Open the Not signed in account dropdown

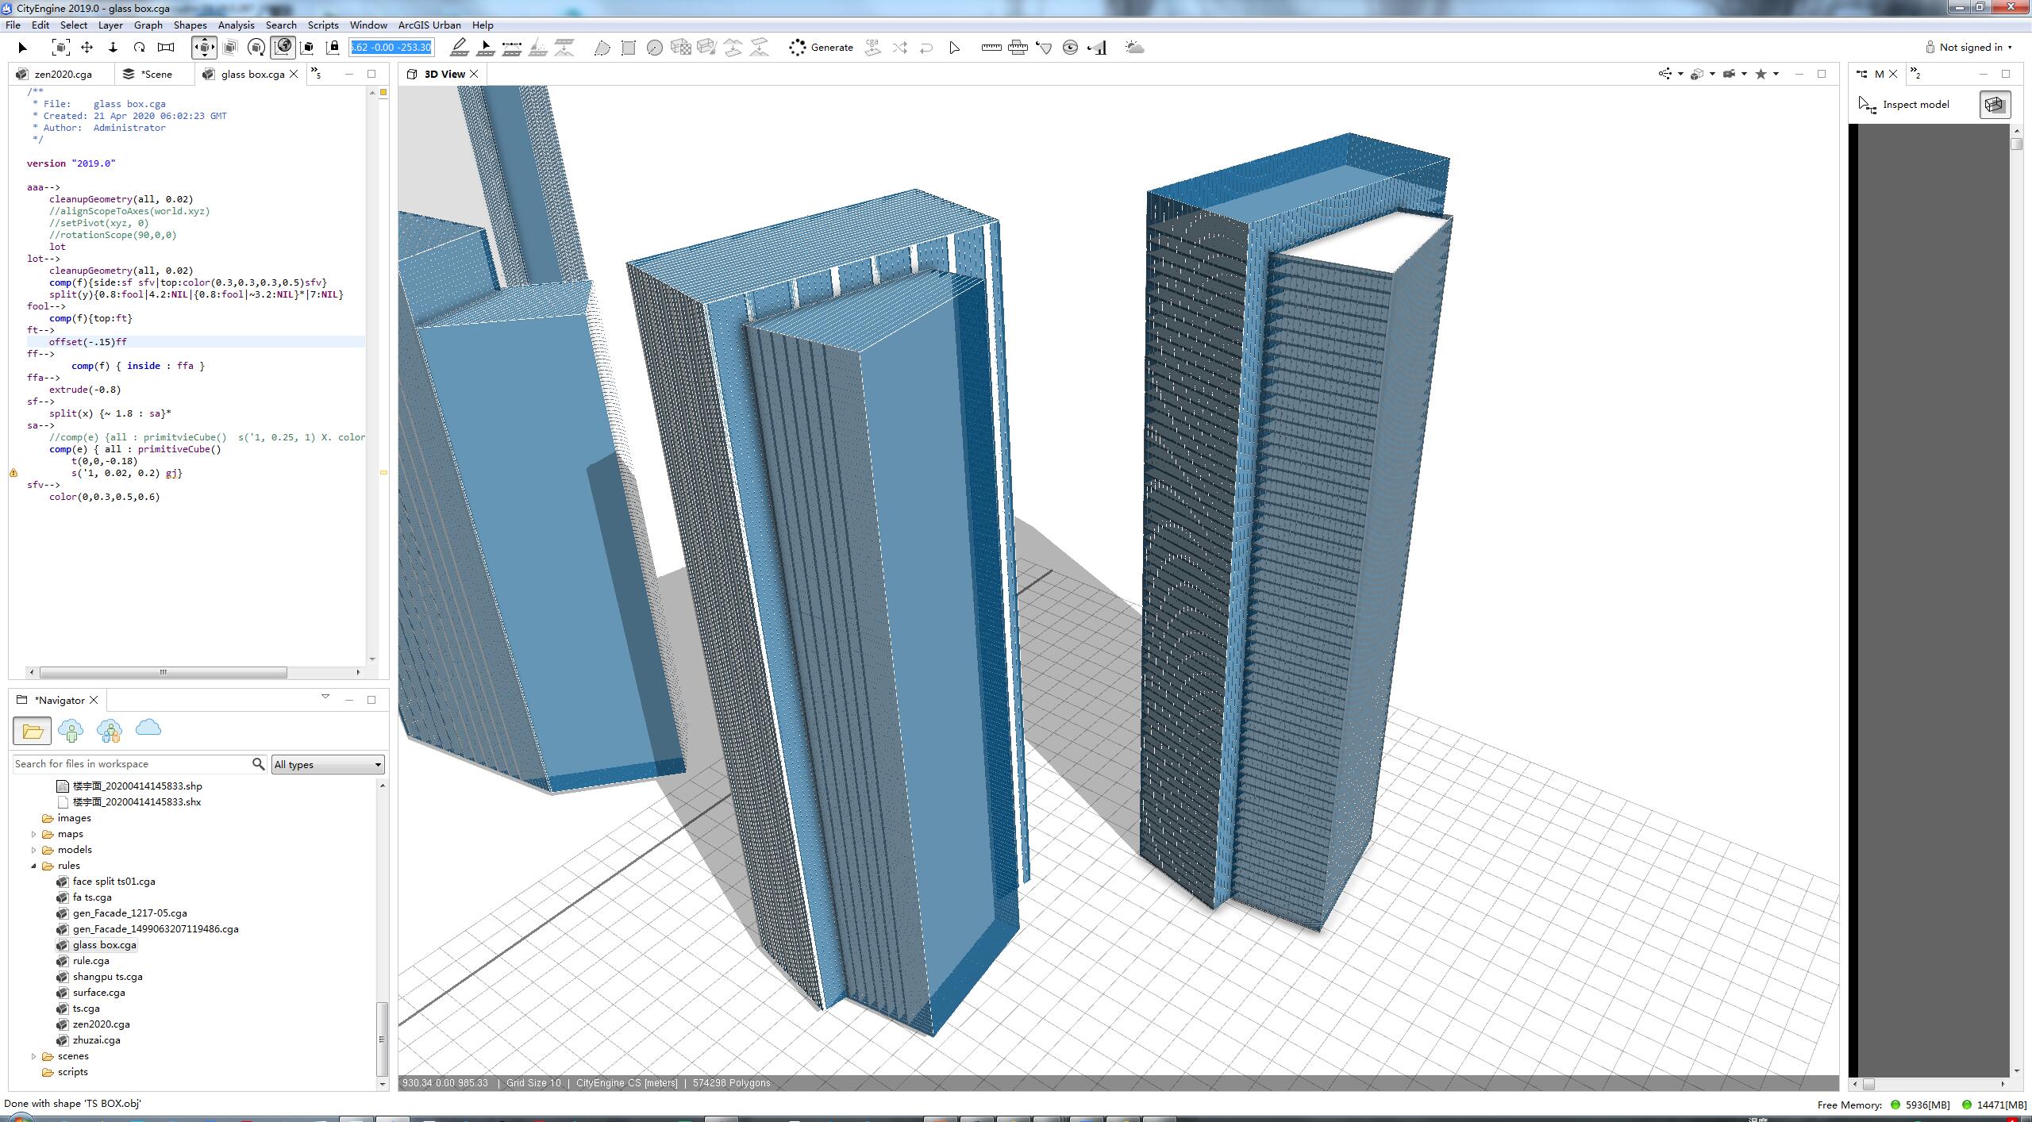coord(1969,48)
